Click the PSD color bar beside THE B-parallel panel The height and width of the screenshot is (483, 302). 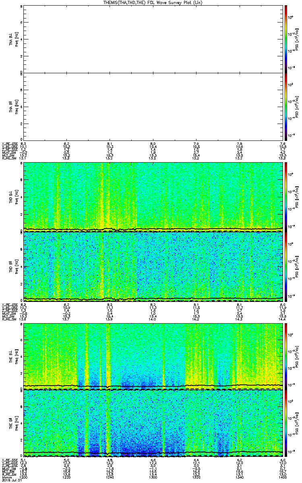[x=286, y=423]
